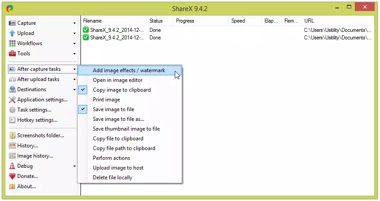
Task: Click the Rem... column header
Action: [291, 21]
